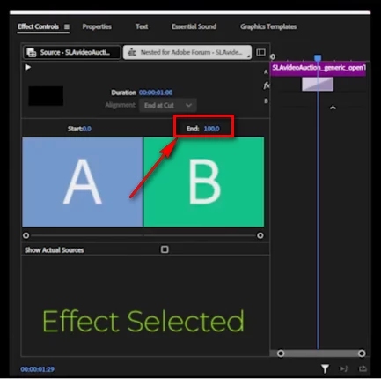Click the right handle of timeline zoom scrollbar
The width and height of the screenshot is (381, 379).
pos(362,353)
